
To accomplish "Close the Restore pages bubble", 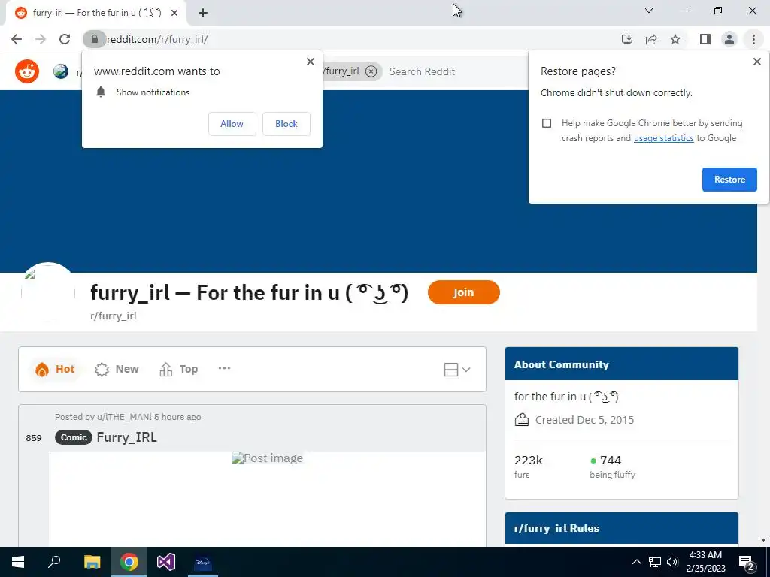I will coord(756,62).
